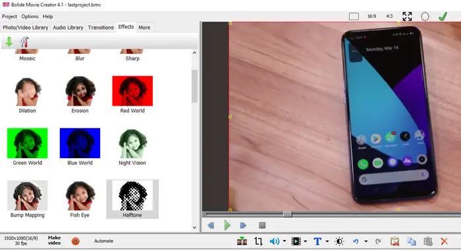Click the split clip icon
Viewport: 461px width, 250px height.
[x=242, y=241]
